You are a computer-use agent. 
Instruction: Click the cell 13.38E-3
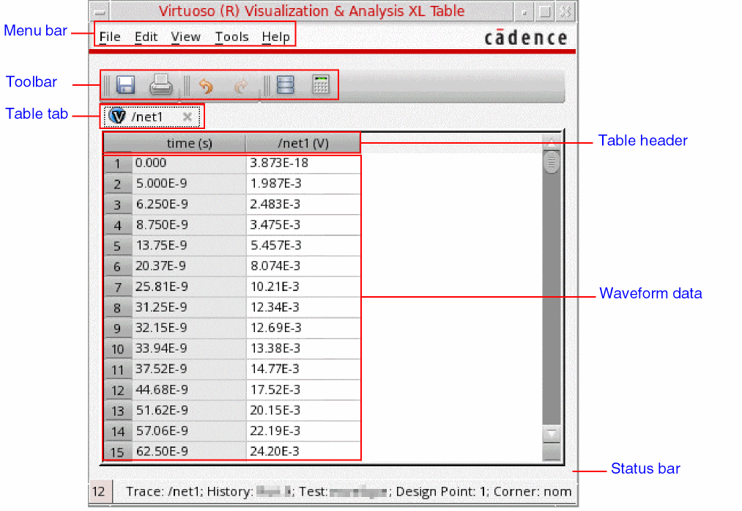303,348
